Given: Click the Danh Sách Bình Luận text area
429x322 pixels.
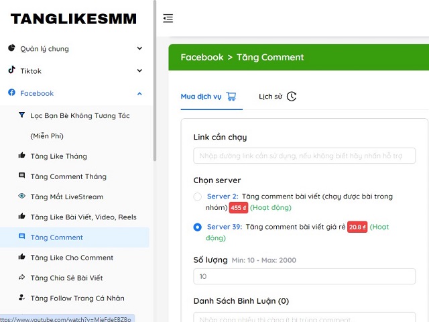Looking at the screenshot, I should 304,317.
